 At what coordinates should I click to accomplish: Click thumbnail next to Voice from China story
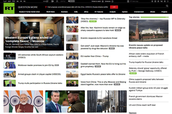click(x=72, y=83)
